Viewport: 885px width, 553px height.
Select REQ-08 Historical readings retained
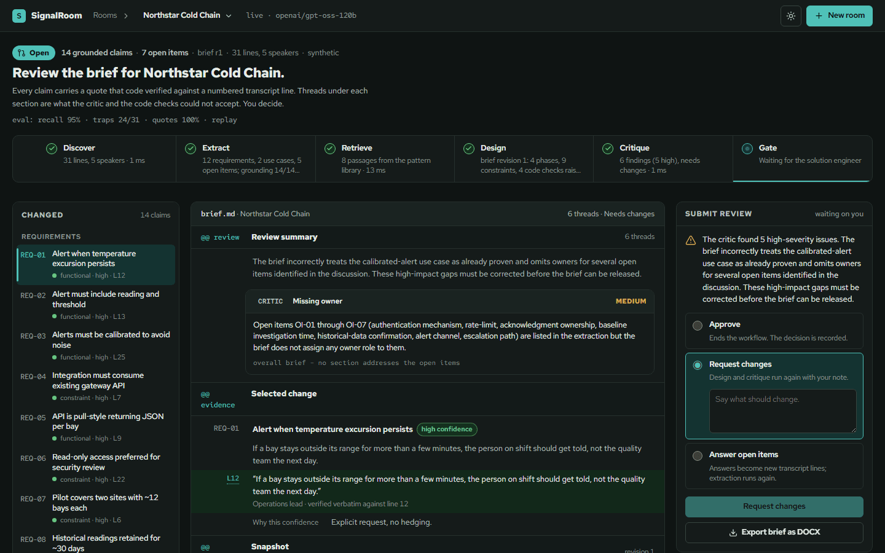96,542
